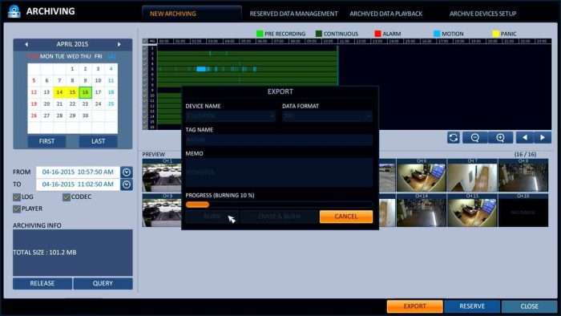
Task: Move timeline to the right
Action: [x=543, y=138]
